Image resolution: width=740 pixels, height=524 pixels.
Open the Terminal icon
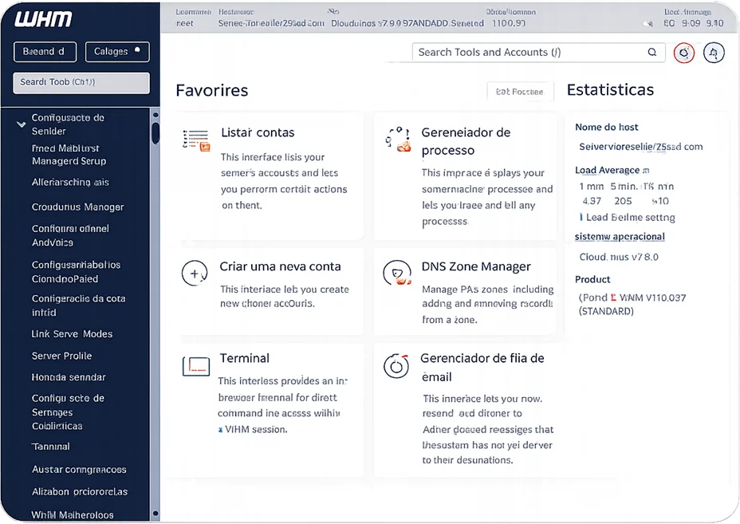coord(195,366)
